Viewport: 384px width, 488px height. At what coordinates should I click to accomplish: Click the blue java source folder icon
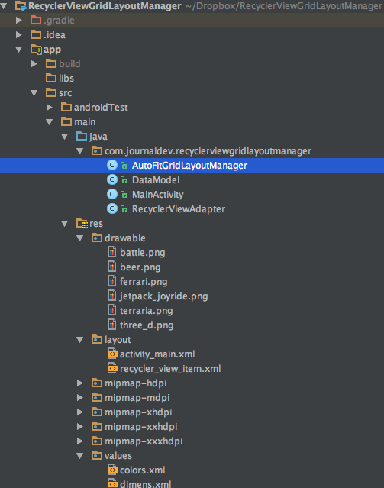(x=82, y=136)
